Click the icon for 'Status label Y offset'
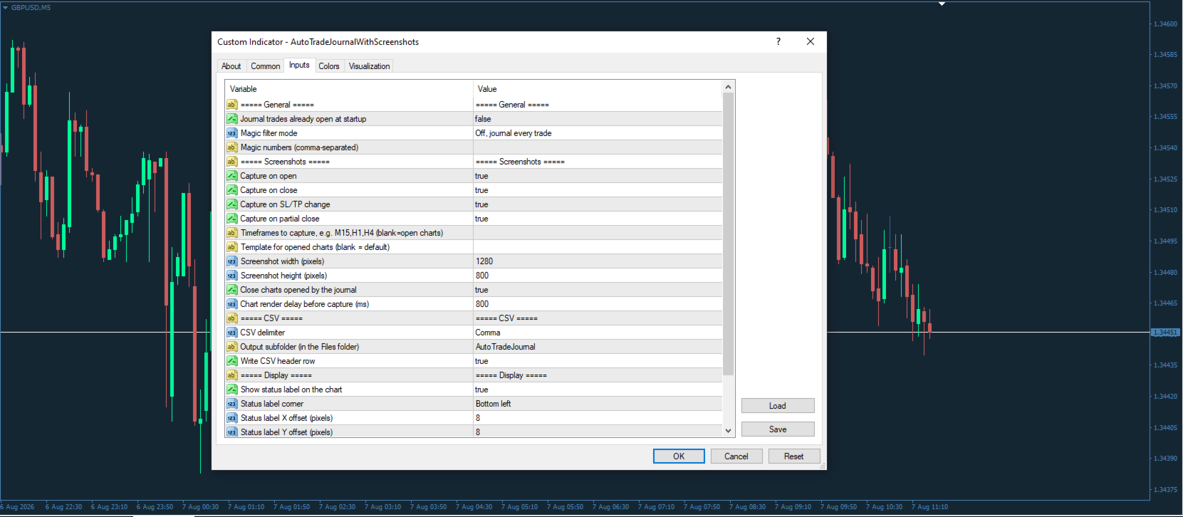The width and height of the screenshot is (1183, 517). point(231,432)
